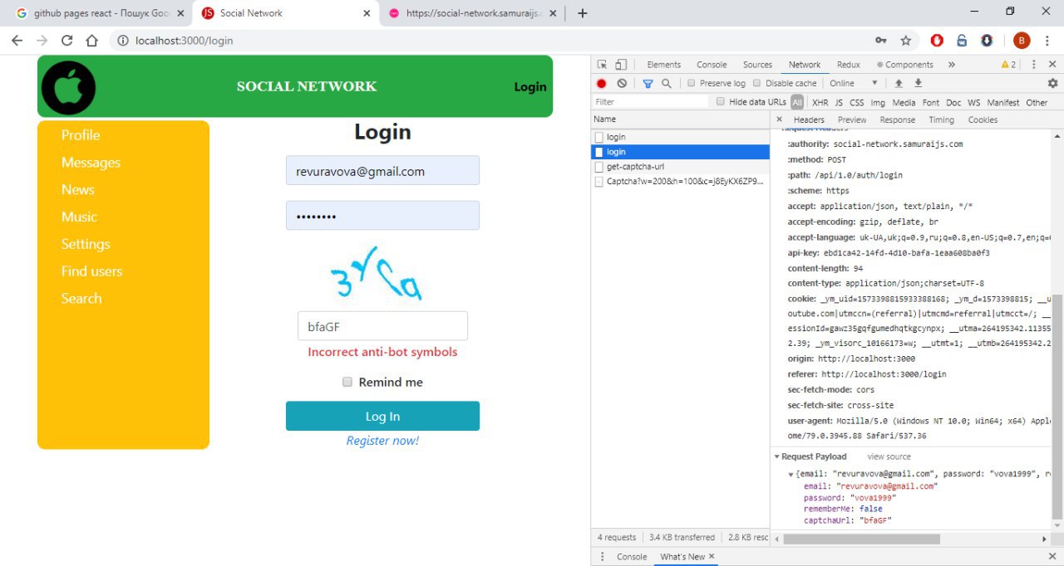Filter requests by Img

[878, 102]
